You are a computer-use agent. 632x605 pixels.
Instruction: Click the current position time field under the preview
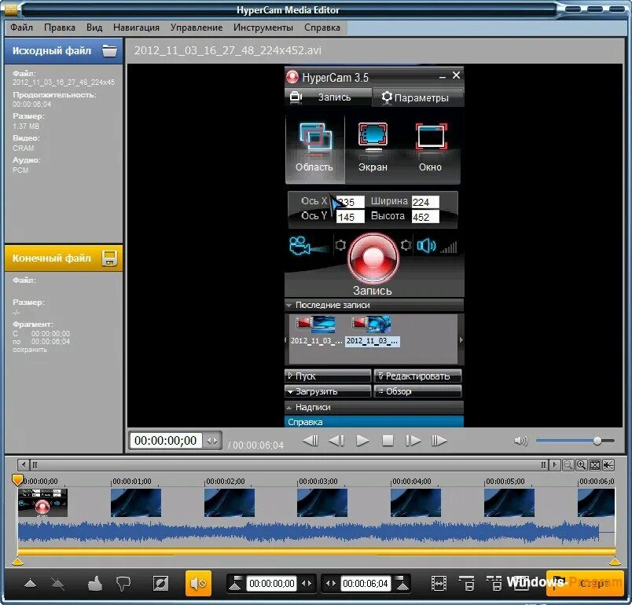pyautogui.click(x=166, y=440)
